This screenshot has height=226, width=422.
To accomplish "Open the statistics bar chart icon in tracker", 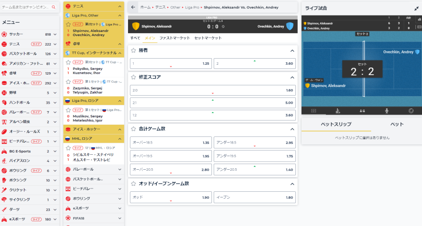I will [x=338, y=111].
